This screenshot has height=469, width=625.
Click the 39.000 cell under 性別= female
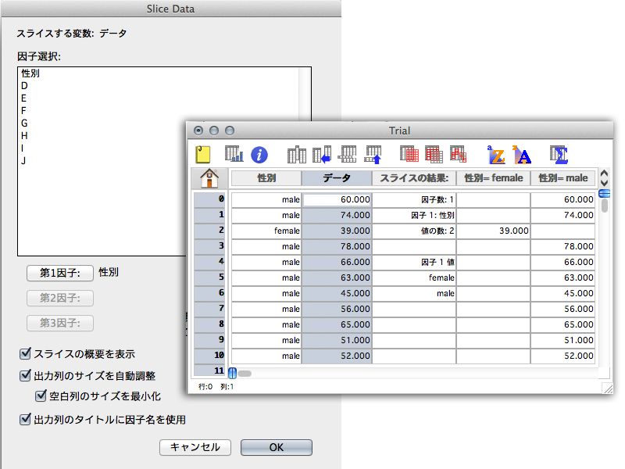(x=493, y=231)
